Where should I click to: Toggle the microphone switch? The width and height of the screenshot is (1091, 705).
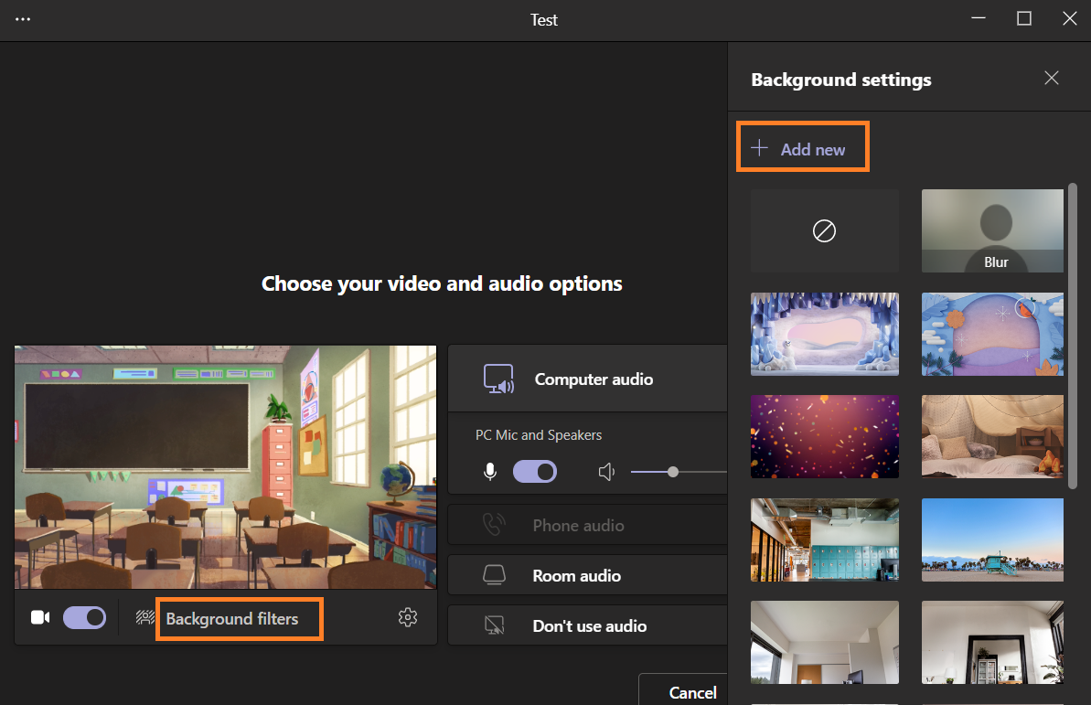[534, 472]
